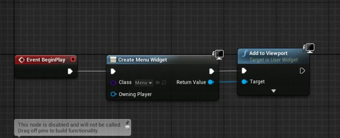
Task: Click the Return Value output pin
Action: click(x=211, y=82)
